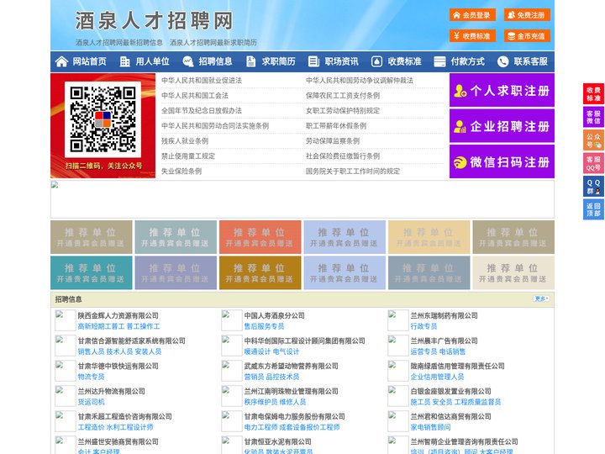Open link 保障农民工工资支付条例

(x=343, y=95)
